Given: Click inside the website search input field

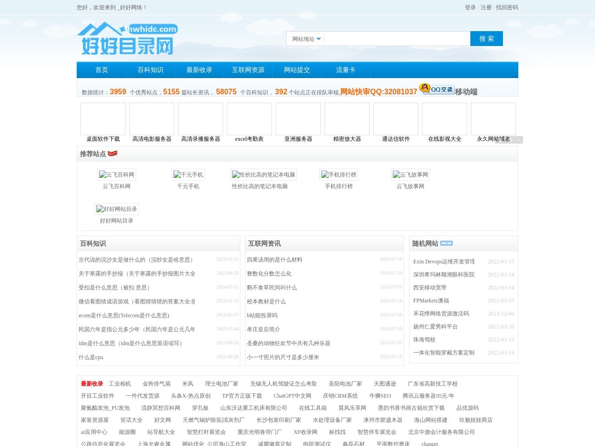Looking at the screenshot, I should [x=397, y=39].
